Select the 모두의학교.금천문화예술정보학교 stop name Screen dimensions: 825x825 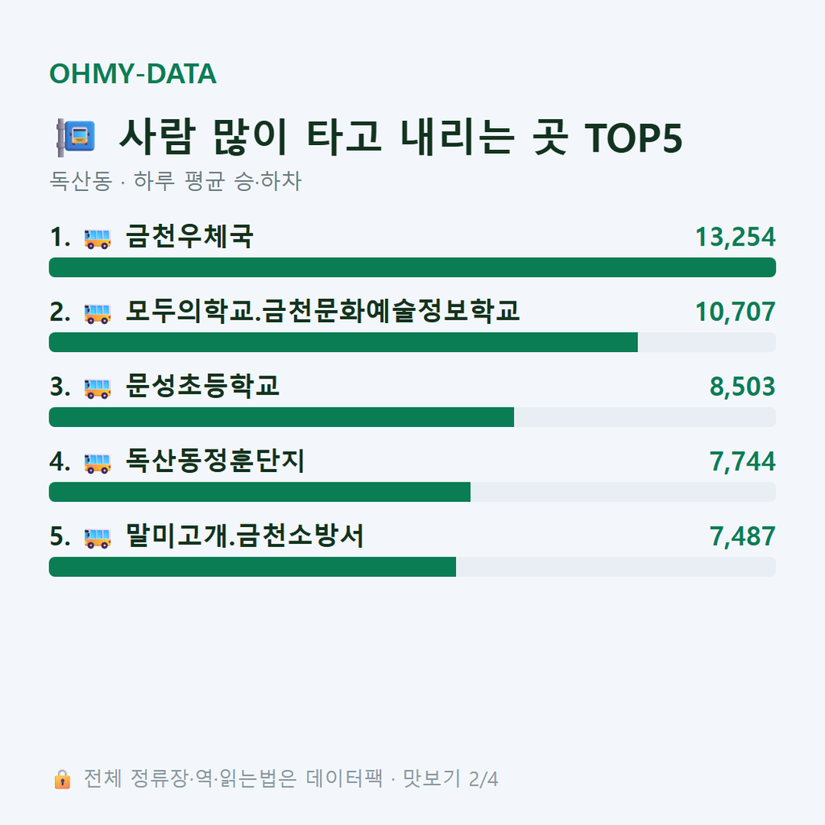click(x=322, y=312)
